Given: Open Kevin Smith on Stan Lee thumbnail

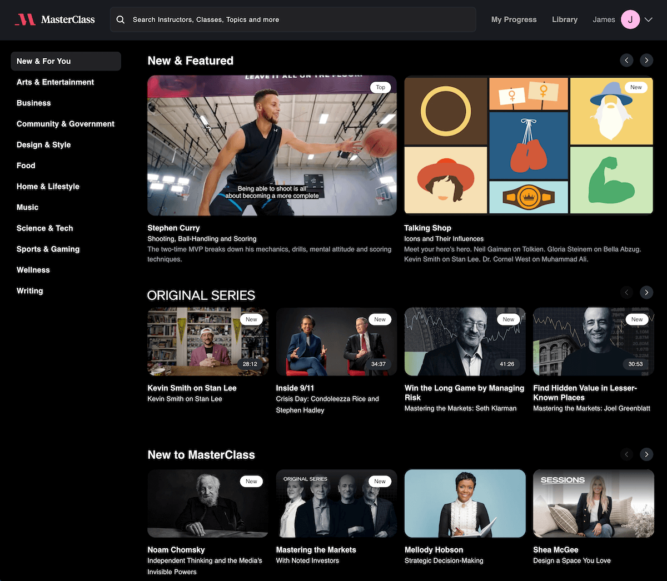Looking at the screenshot, I should pos(208,342).
